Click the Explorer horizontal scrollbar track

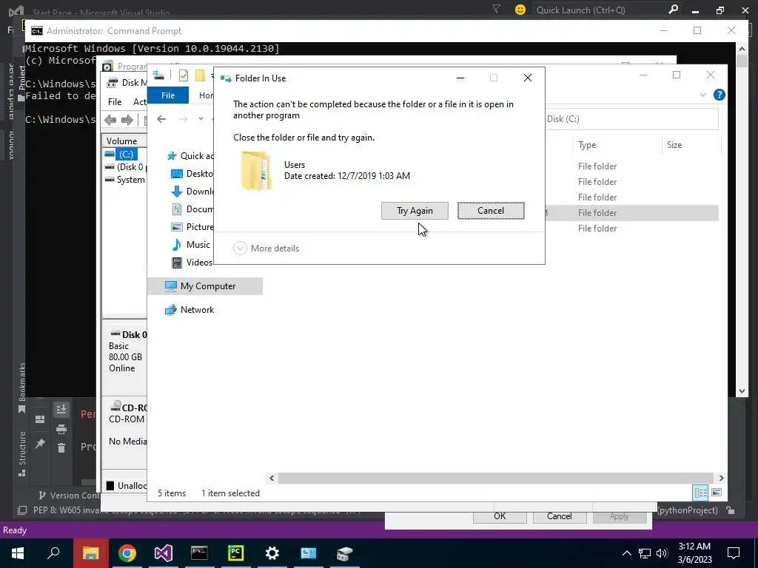point(496,478)
